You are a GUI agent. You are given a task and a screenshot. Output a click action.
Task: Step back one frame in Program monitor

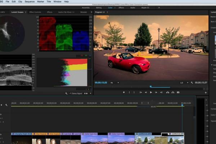pos(145,93)
